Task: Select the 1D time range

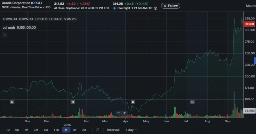Action: point(8,130)
